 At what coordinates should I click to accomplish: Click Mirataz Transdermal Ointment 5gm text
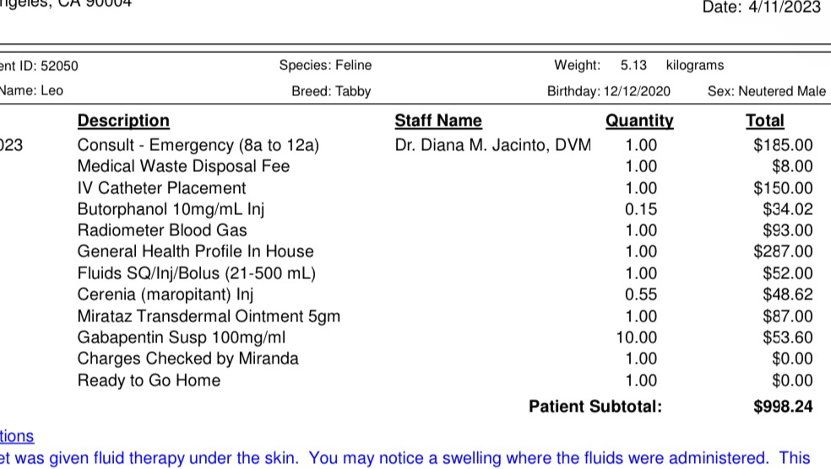click(209, 316)
